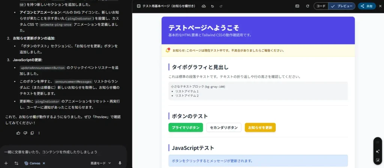The image size is (384, 168).
Task: Copy the response with the copy icon
Action: 32,133
